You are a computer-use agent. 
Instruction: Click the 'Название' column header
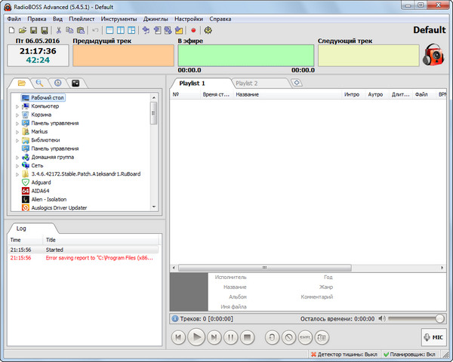click(x=248, y=95)
